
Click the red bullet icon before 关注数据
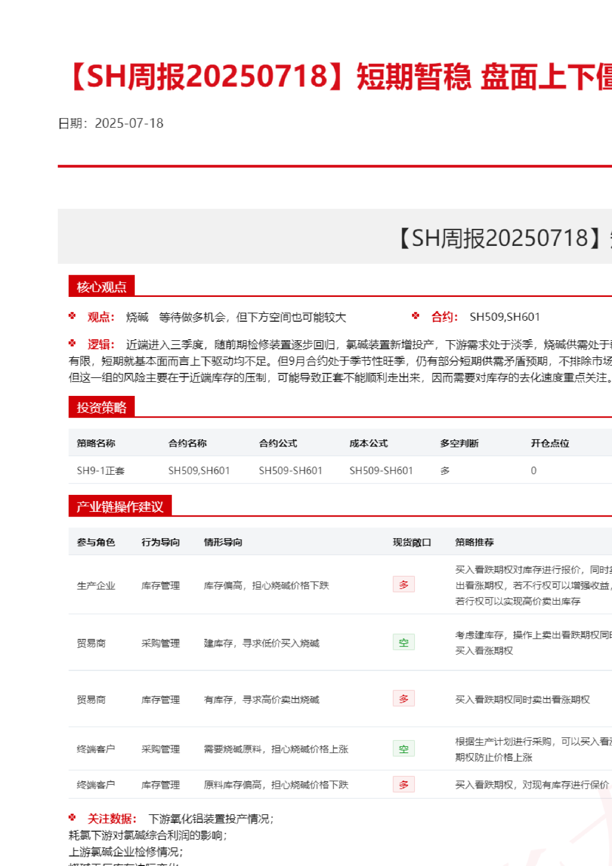[72, 818]
